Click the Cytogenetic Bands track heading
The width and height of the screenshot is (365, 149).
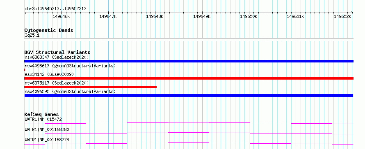coord(49,30)
